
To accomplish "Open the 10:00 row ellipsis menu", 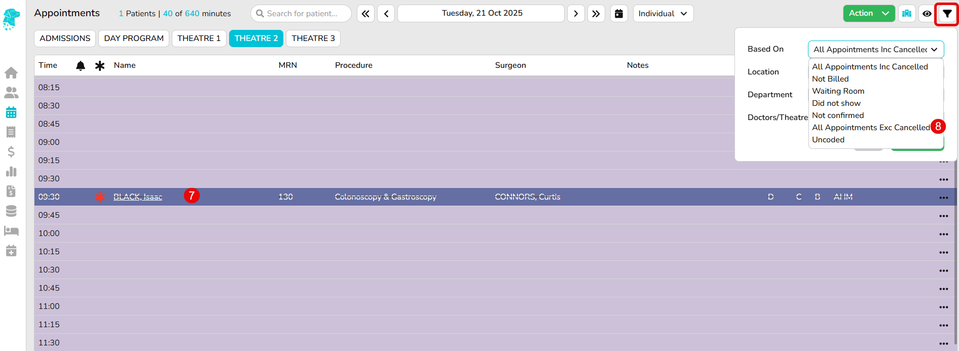I will tap(943, 234).
